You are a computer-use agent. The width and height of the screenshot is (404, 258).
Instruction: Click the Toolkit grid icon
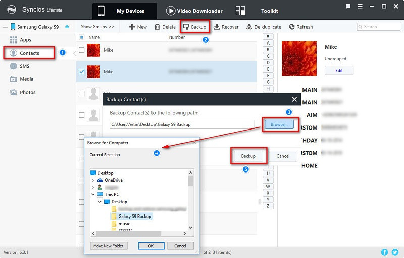tap(240, 11)
